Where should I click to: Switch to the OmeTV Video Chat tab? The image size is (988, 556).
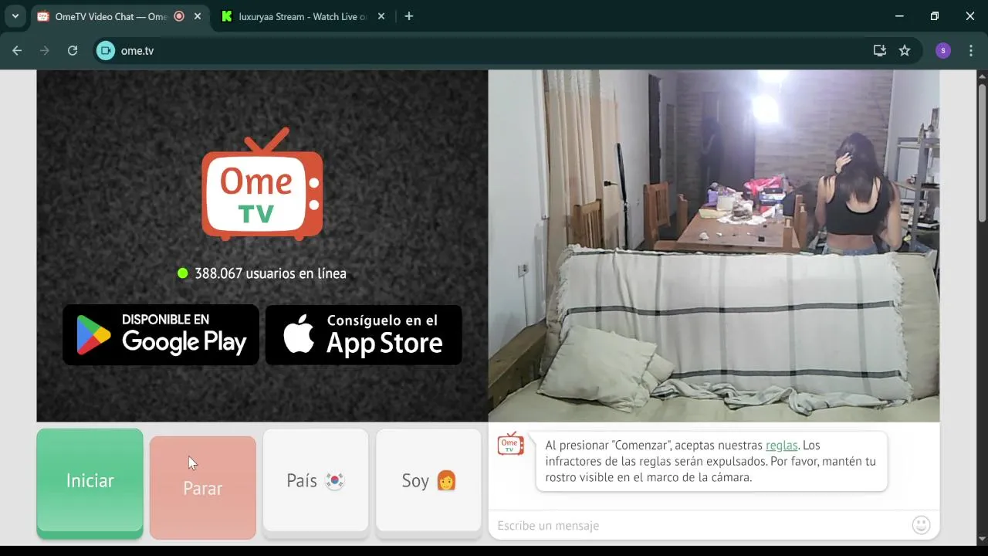pos(110,16)
